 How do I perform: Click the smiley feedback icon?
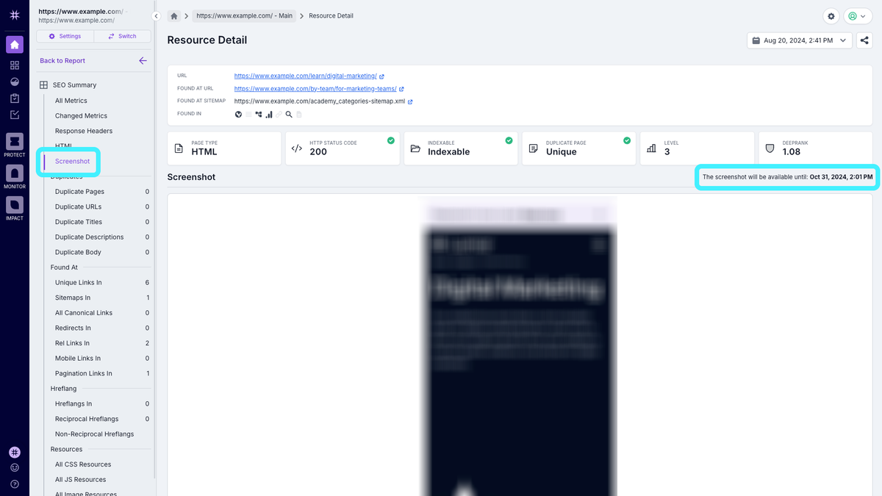tap(15, 468)
